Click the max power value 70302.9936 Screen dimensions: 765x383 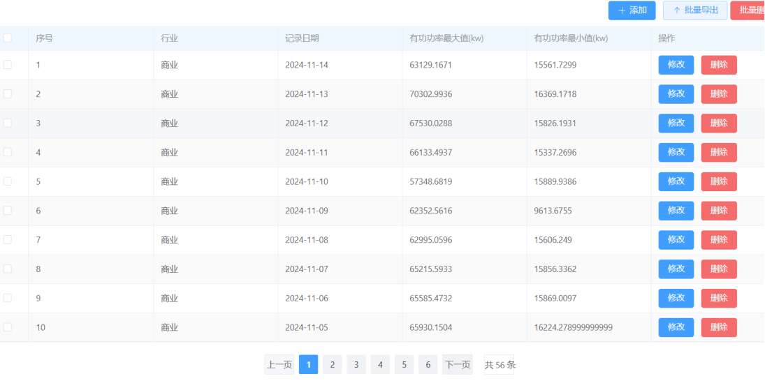click(x=431, y=94)
